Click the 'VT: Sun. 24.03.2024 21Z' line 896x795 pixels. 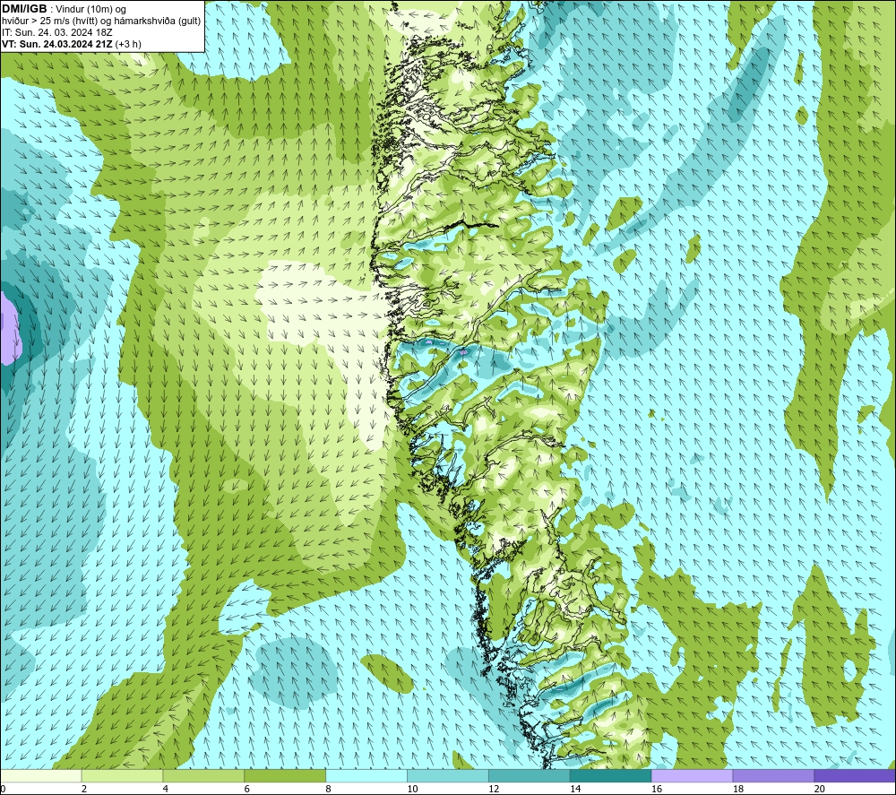tap(57, 44)
